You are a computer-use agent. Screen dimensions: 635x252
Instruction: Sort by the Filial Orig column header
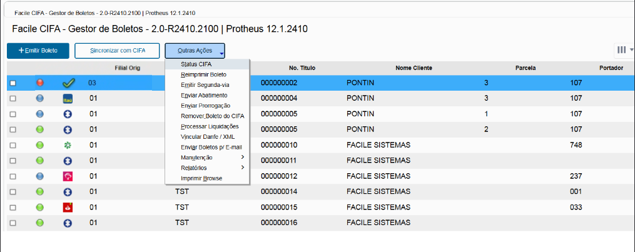coord(128,68)
